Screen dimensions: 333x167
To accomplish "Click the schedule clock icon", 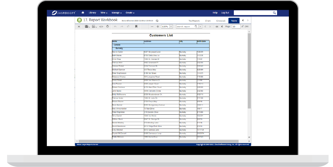I will coord(107,27).
